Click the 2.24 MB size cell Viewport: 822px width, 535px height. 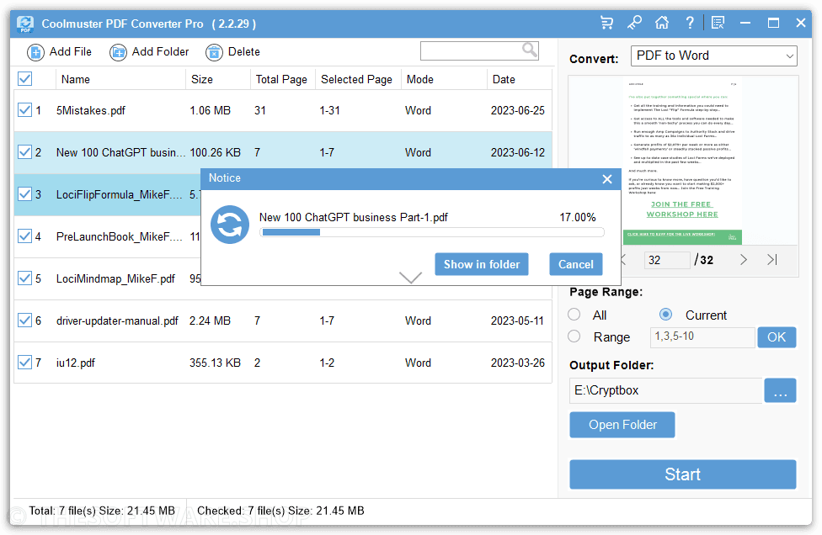(x=211, y=320)
